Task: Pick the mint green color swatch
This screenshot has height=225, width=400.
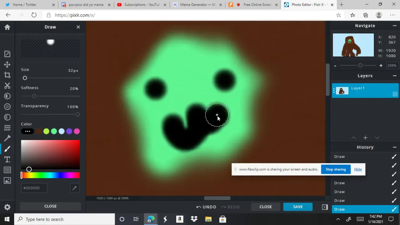Action: (54, 131)
